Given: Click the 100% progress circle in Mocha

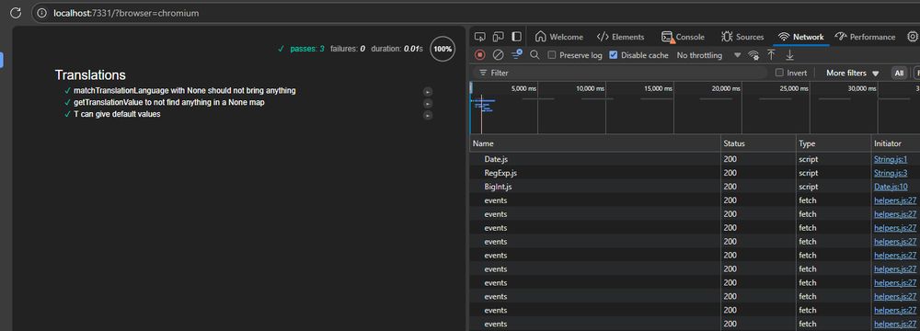Looking at the screenshot, I should tap(442, 49).
